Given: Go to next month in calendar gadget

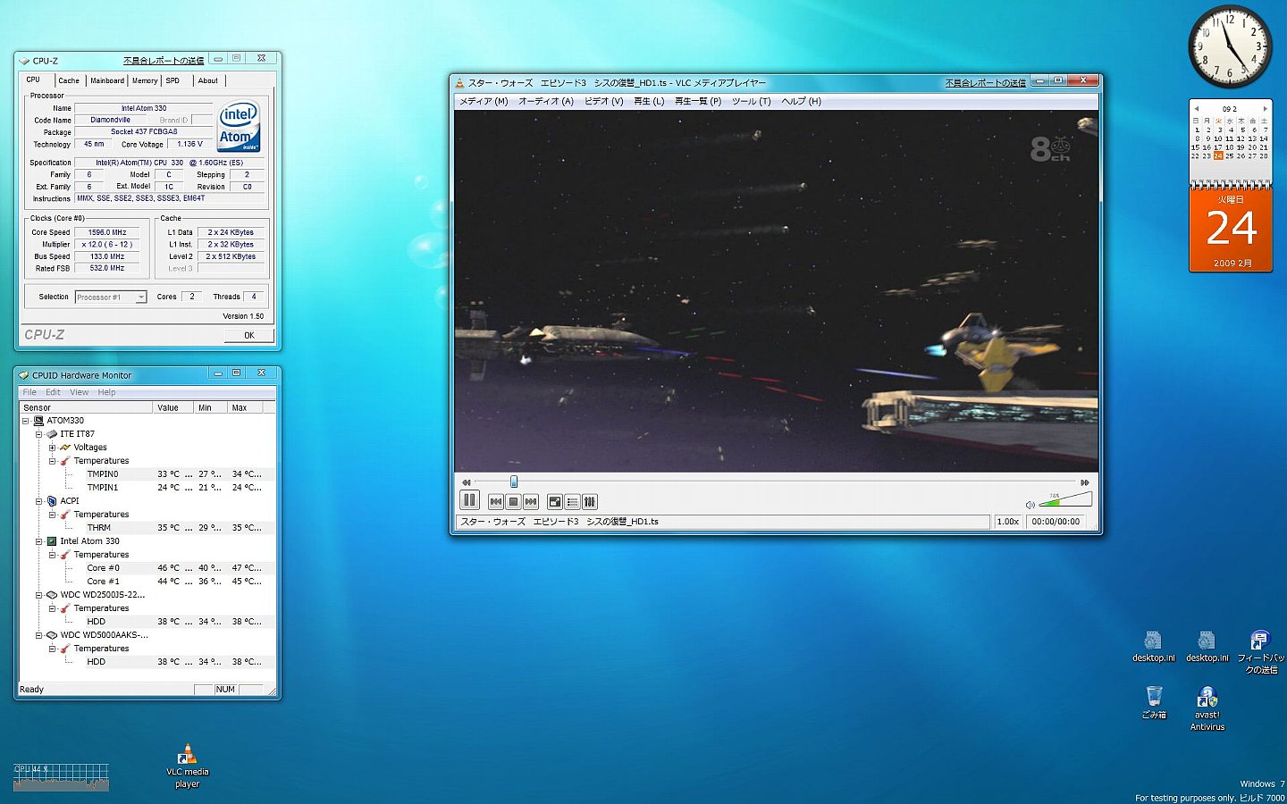Looking at the screenshot, I should (1265, 109).
